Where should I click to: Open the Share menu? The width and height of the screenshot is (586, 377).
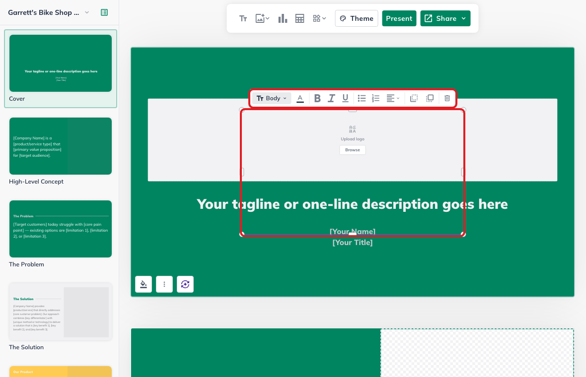click(445, 18)
